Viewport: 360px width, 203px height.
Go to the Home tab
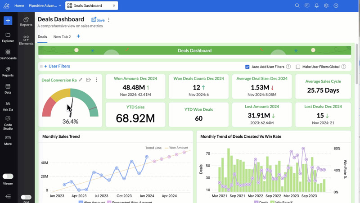pos(19,6)
